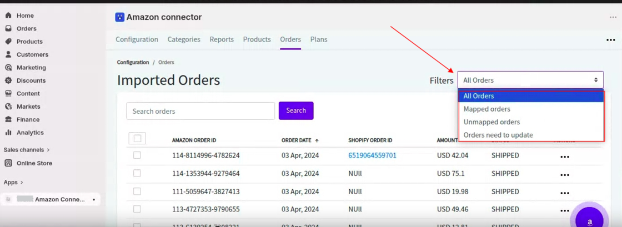Image resolution: width=622 pixels, height=227 pixels.
Task: Select checkbox for order 114-8114996-4782624
Action: point(137,155)
